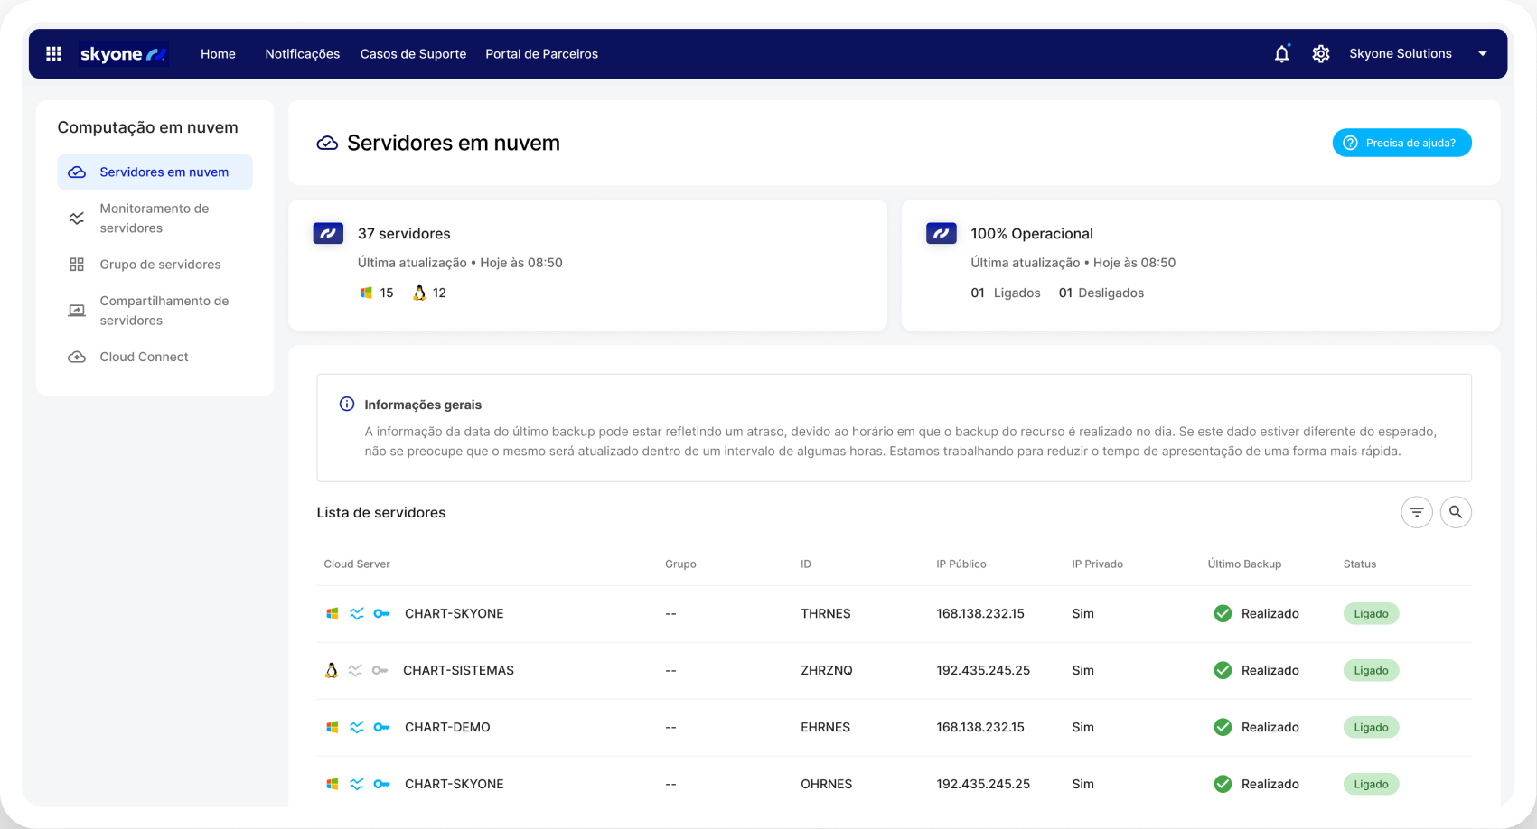Open settings via the gear icon
This screenshot has height=829, width=1537.
click(x=1320, y=54)
